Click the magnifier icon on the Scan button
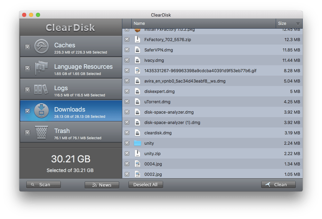This screenshot has height=219, width=322. tap(32, 184)
